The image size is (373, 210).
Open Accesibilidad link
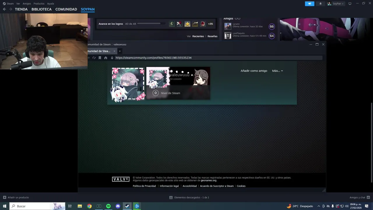coord(190,186)
